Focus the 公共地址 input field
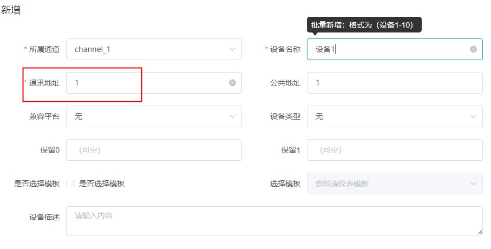491x249 pixels. [x=395, y=83]
